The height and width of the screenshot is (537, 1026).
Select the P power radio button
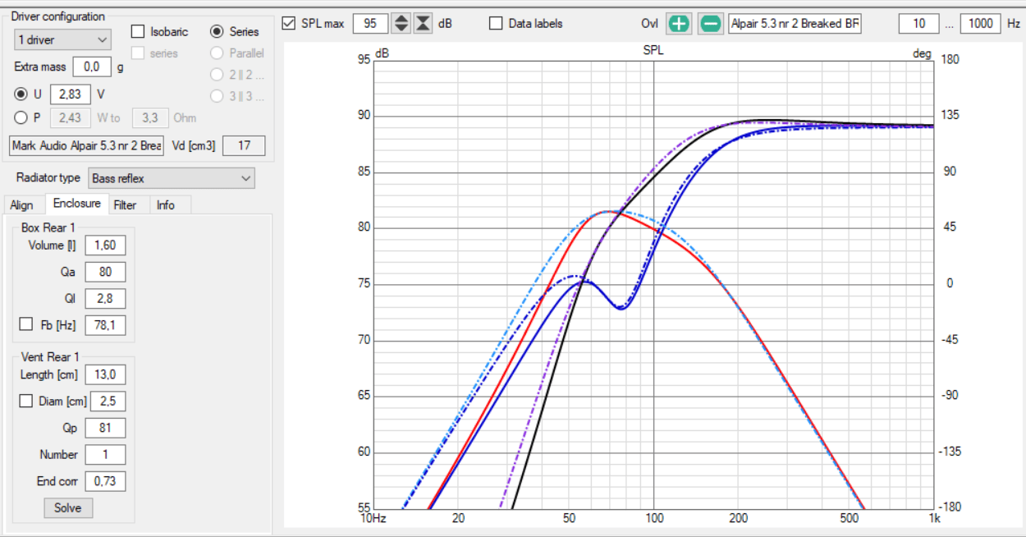[x=21, y=117]
